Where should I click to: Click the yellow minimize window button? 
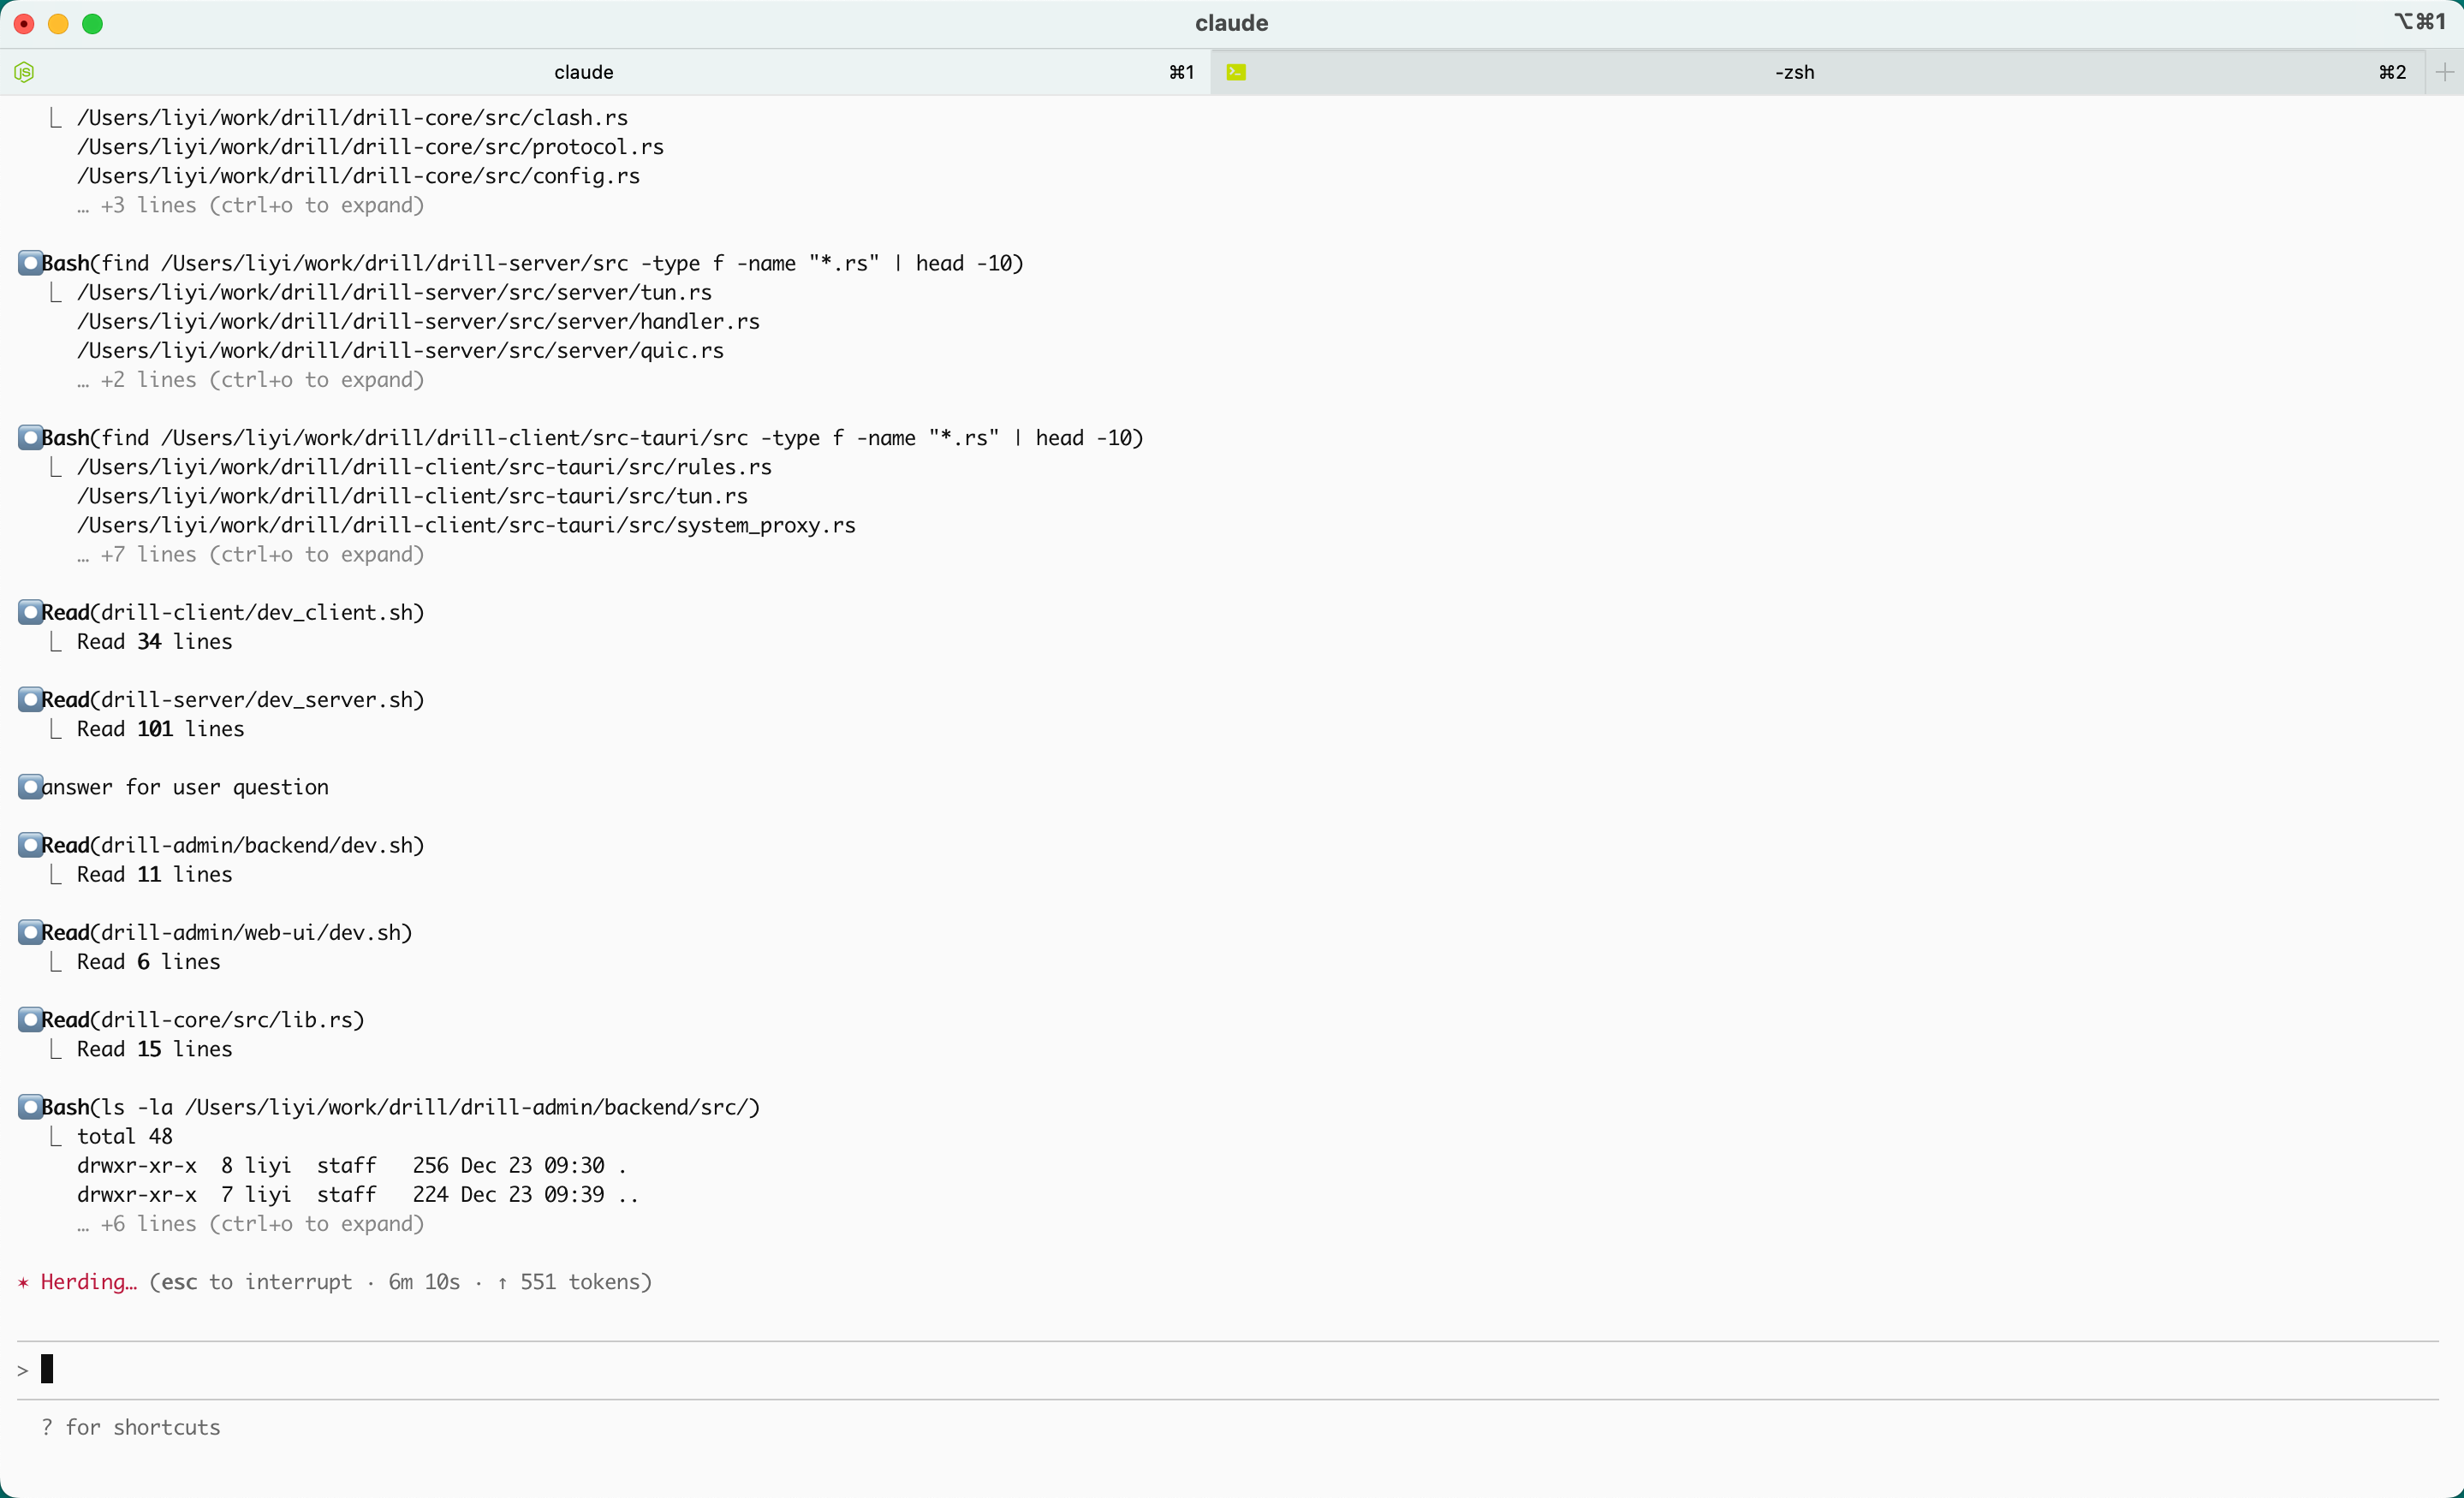click(x=58, y=24)
